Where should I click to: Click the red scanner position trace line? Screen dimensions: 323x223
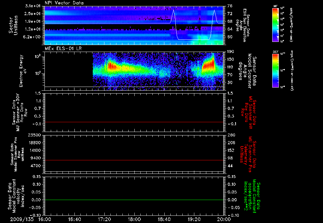134,160
